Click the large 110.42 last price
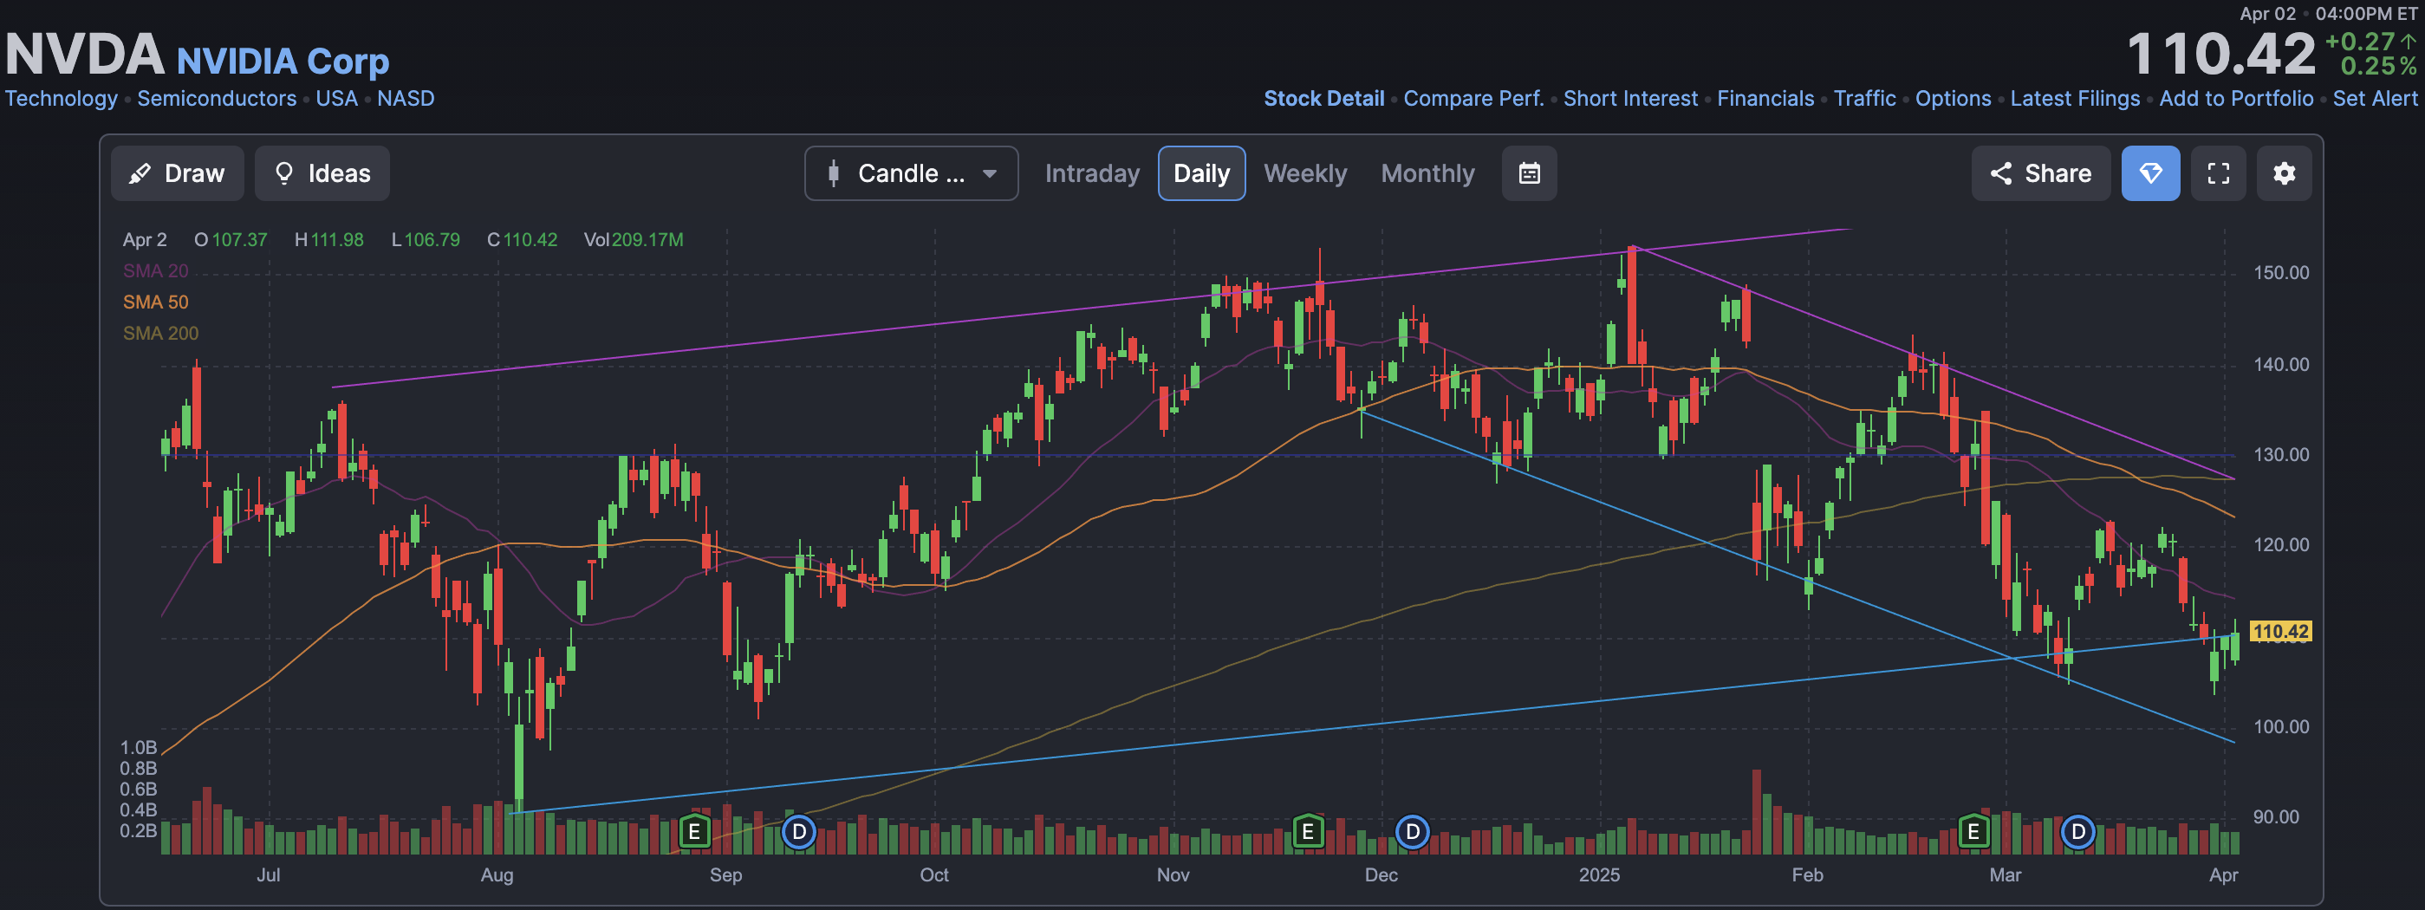This screenshot has width=2425, height=910. [x=2220, y=54]
